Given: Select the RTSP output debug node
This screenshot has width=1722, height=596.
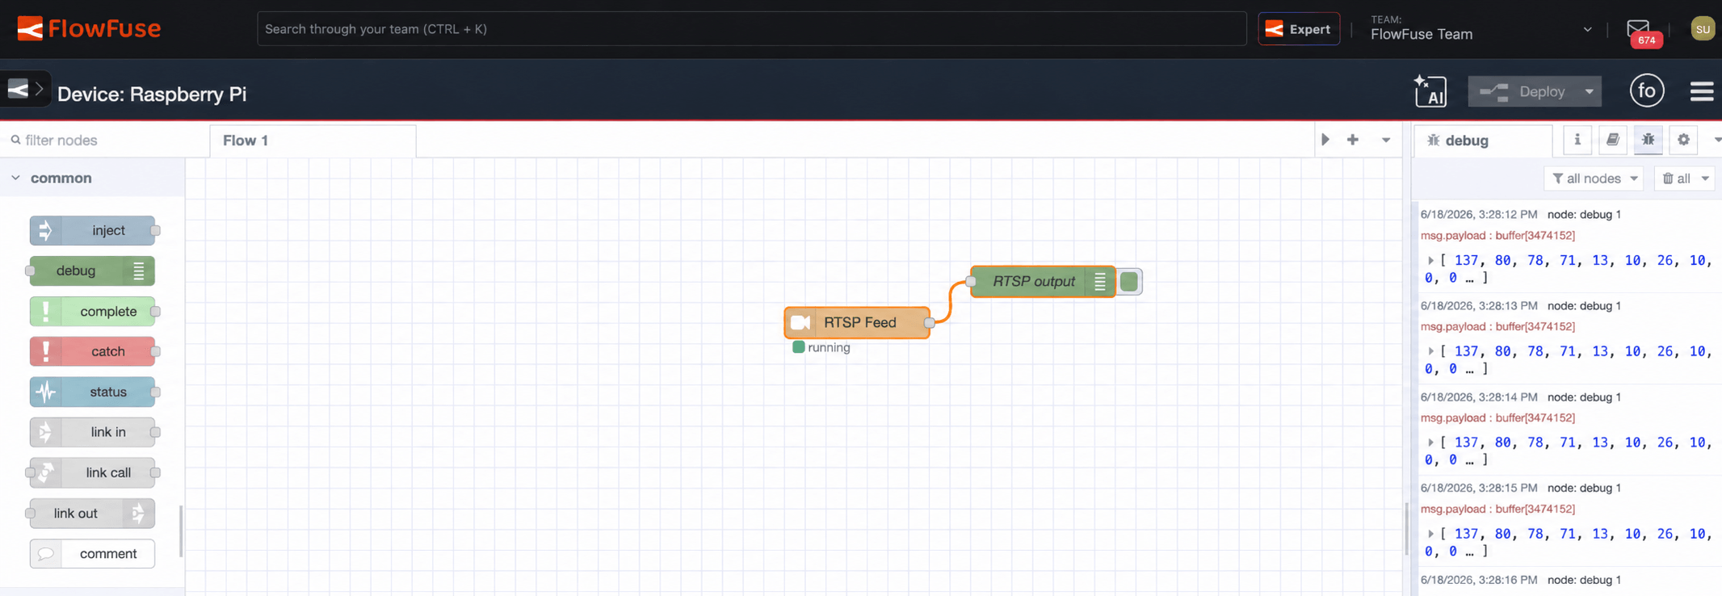Looking at the screenshot, I should pos(1043,281).
